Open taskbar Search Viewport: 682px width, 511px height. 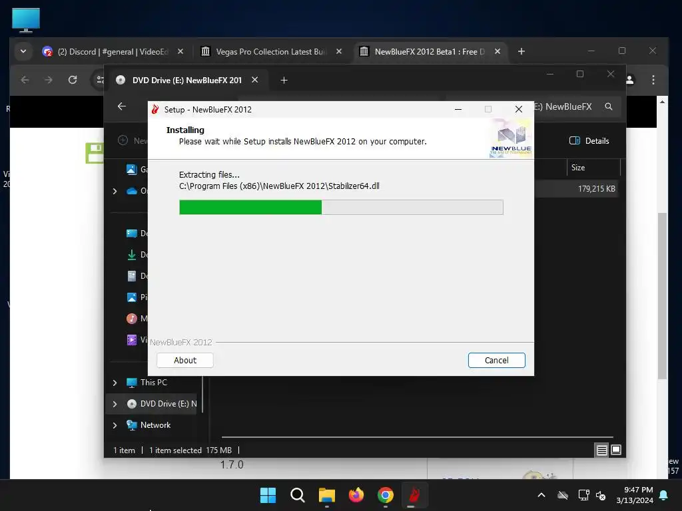(298, 495)
